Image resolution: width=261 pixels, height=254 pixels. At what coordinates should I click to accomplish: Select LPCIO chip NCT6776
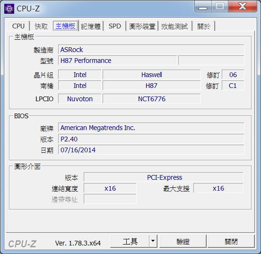[152, 99]
